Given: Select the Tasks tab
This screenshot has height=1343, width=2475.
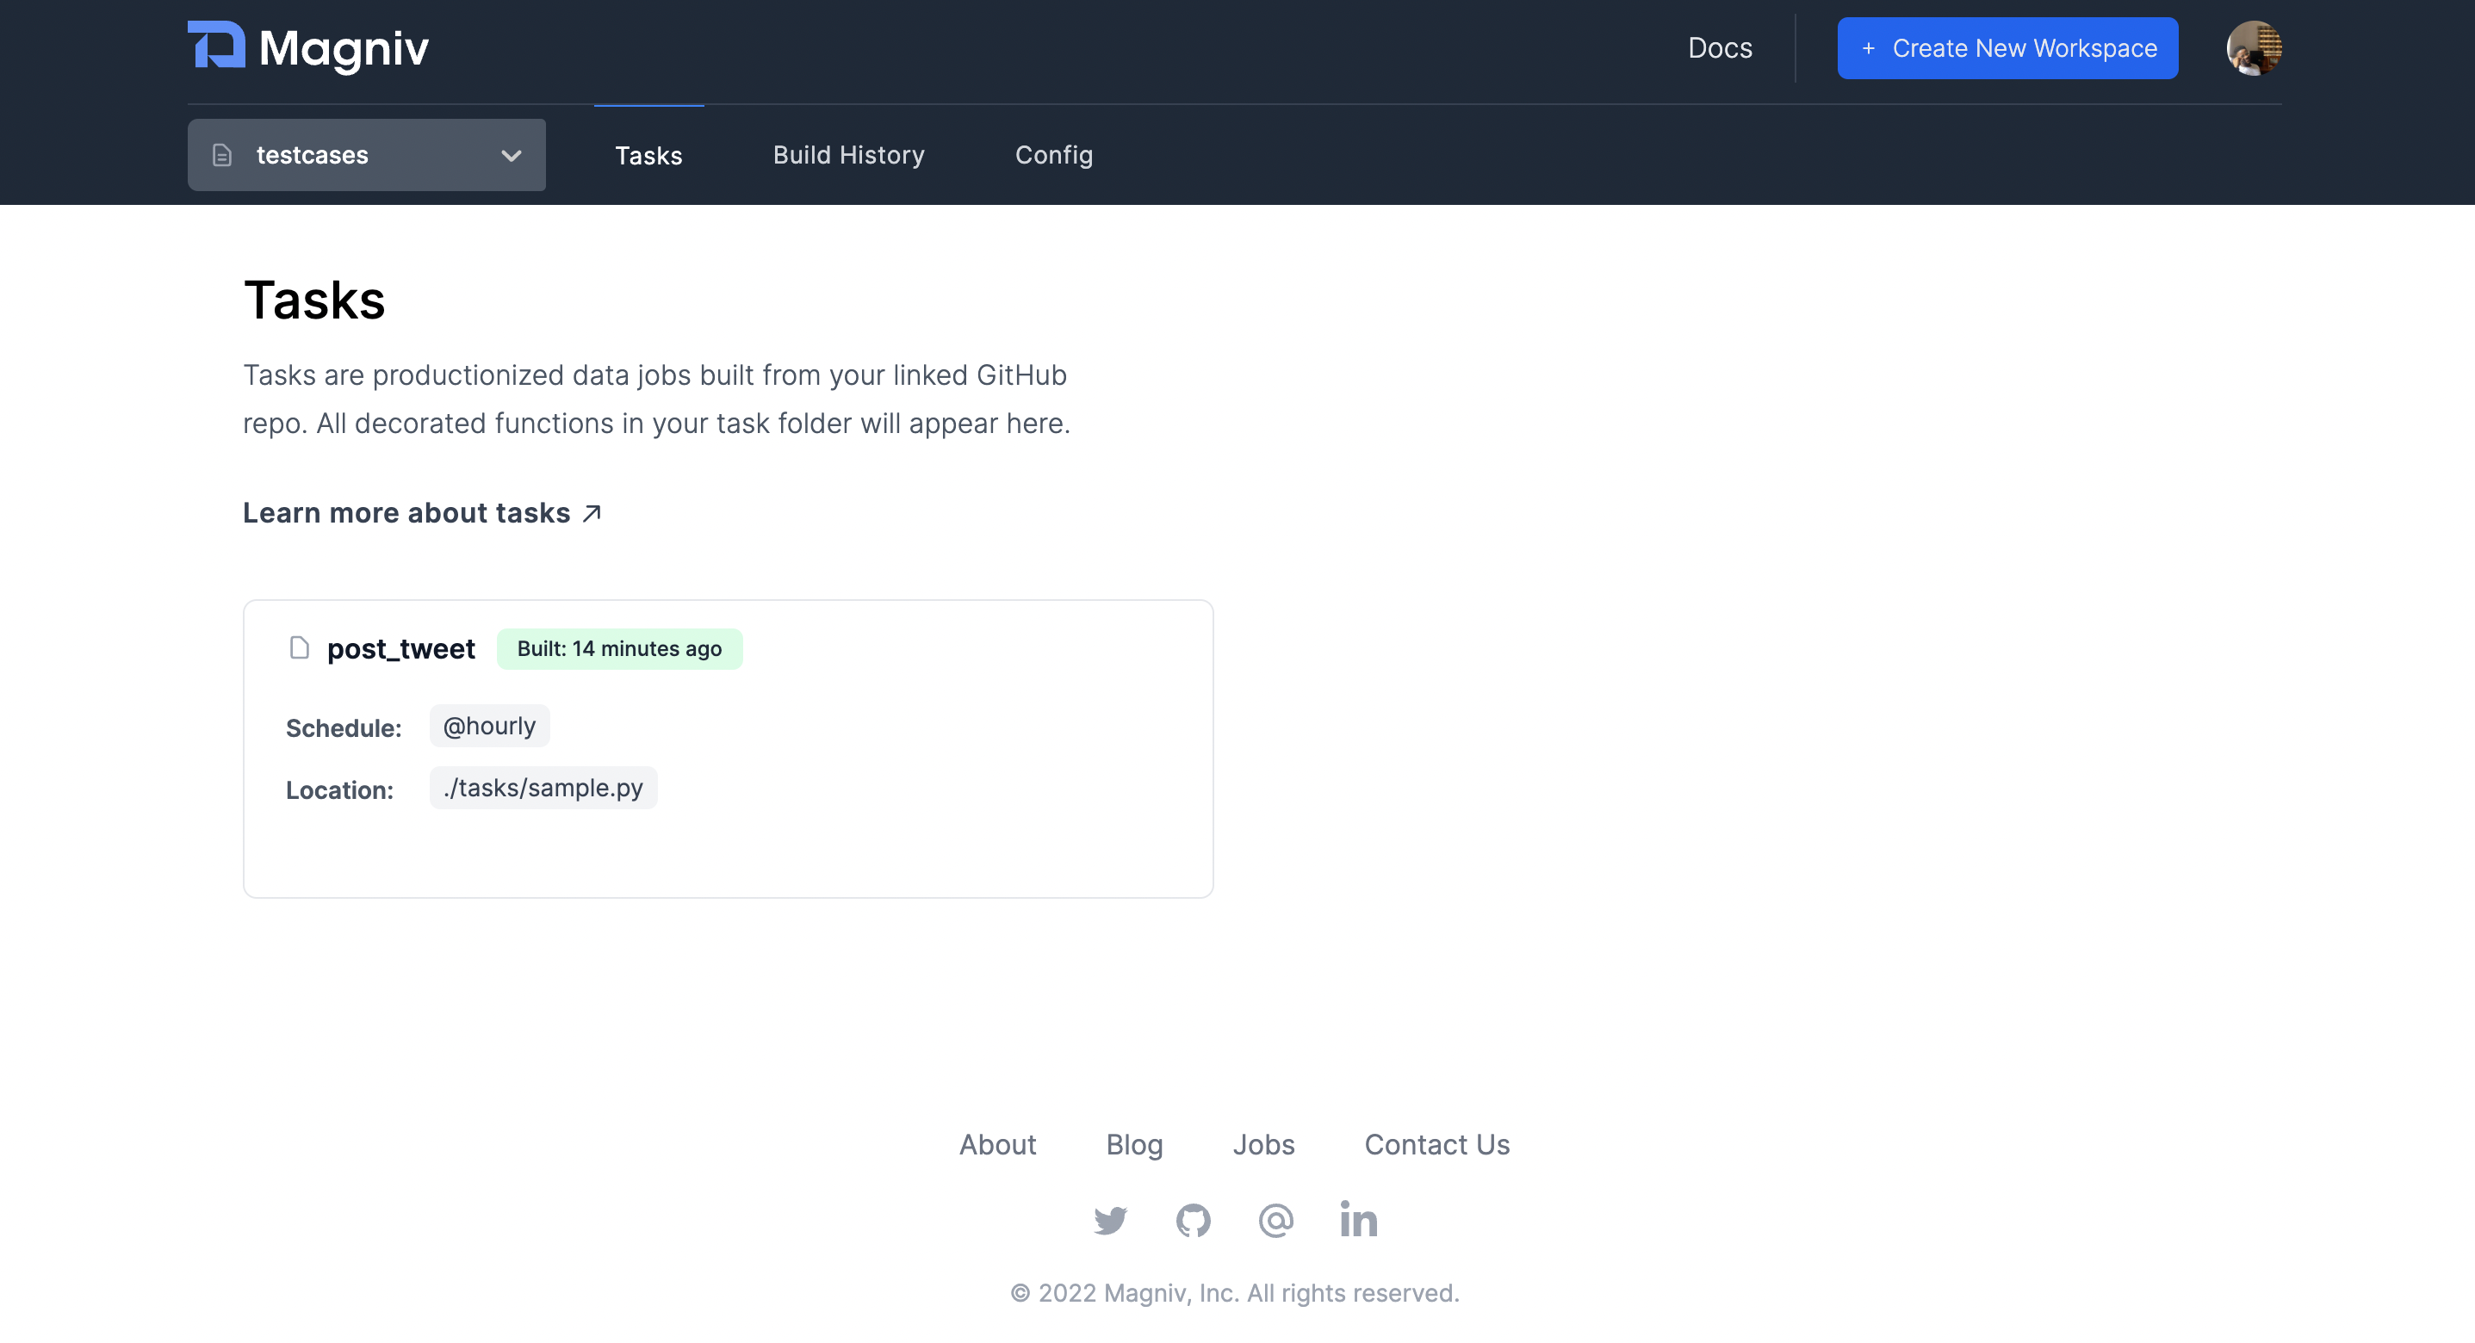Looking at the screenshot, I should click(x=648, y=155).
